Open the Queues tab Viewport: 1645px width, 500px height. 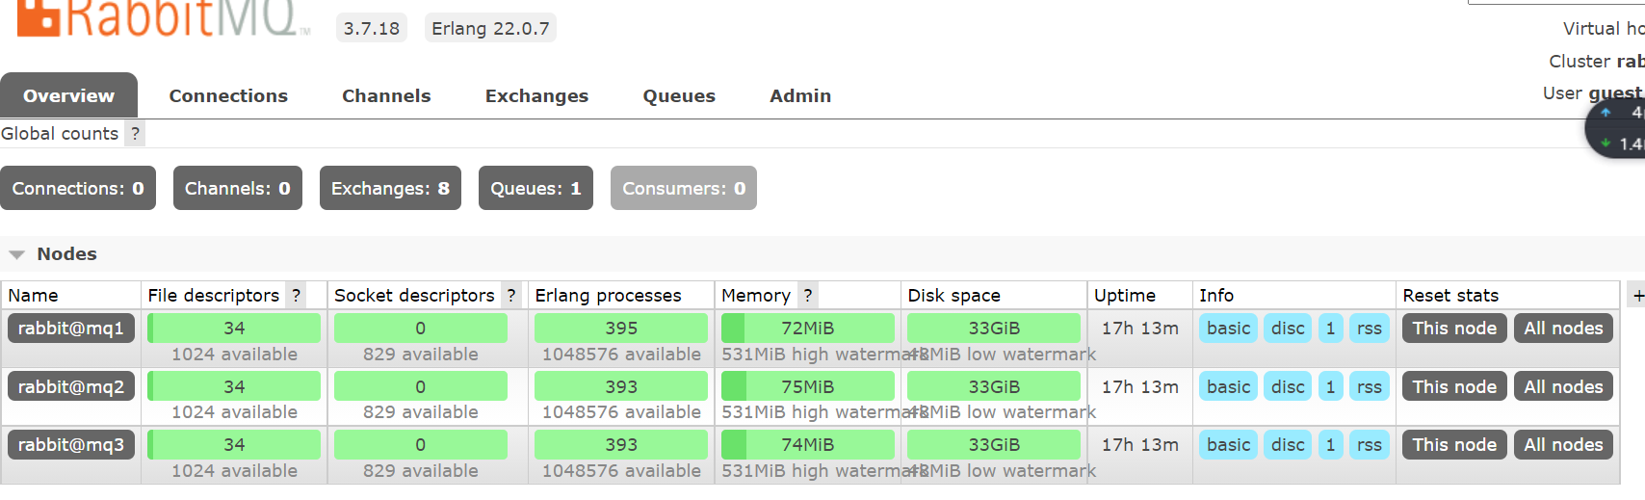(679, 95)
